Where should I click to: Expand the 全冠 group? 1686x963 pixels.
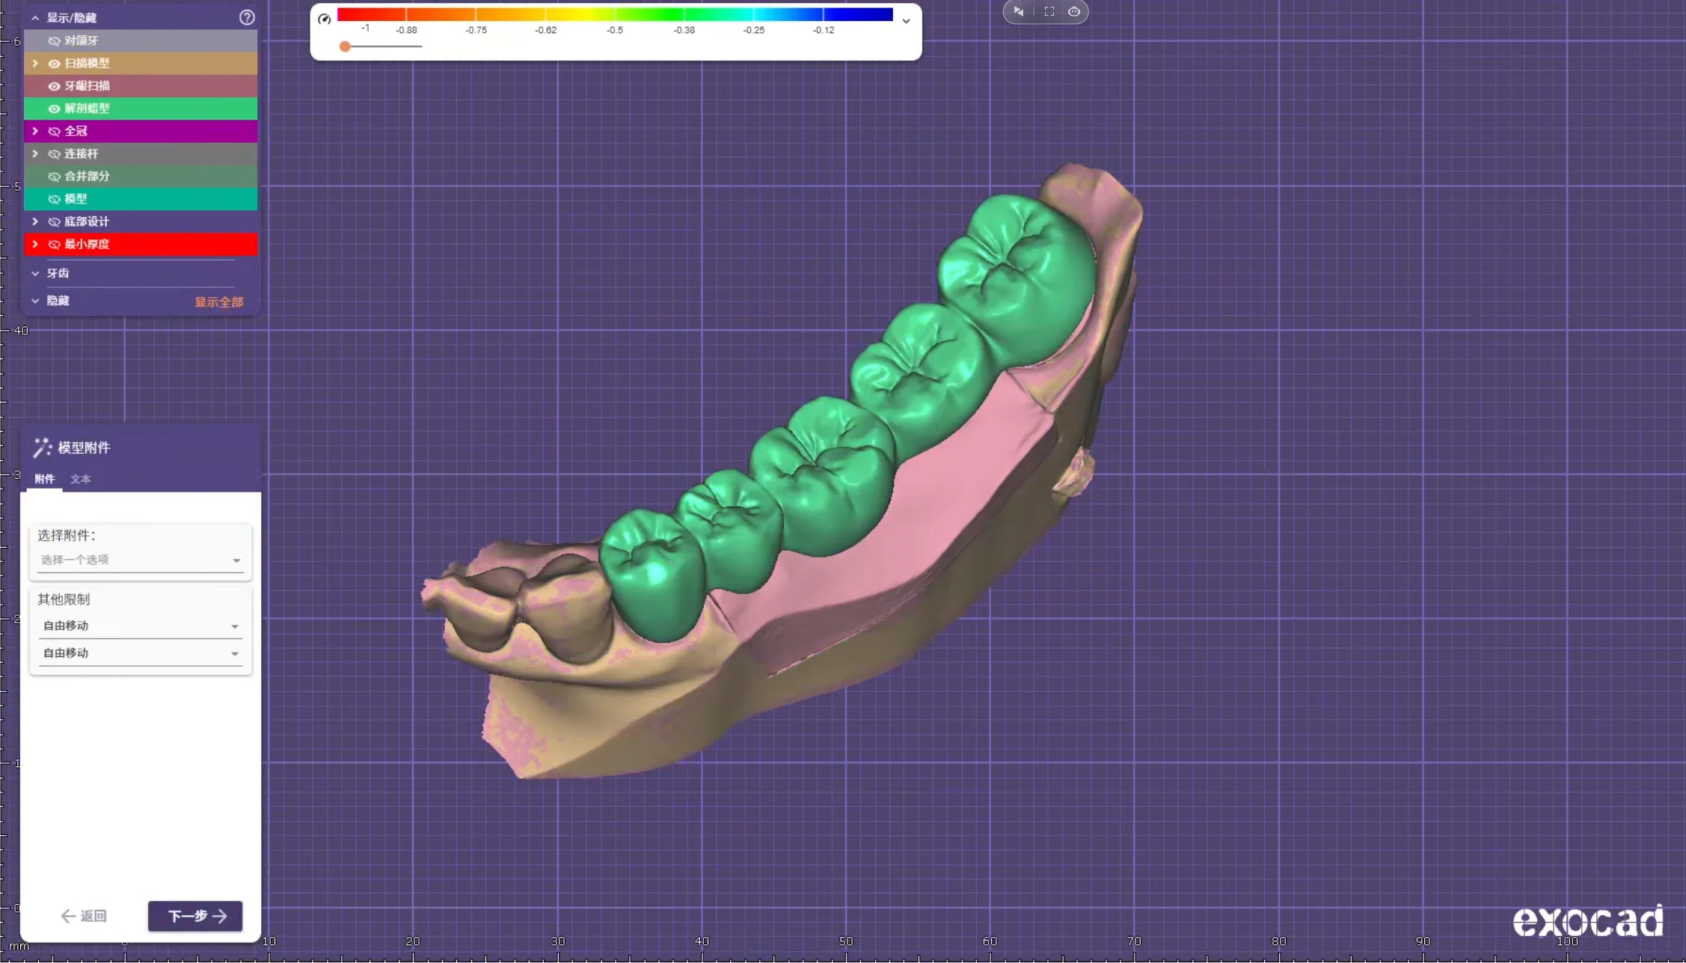click(x=34, y=131)
